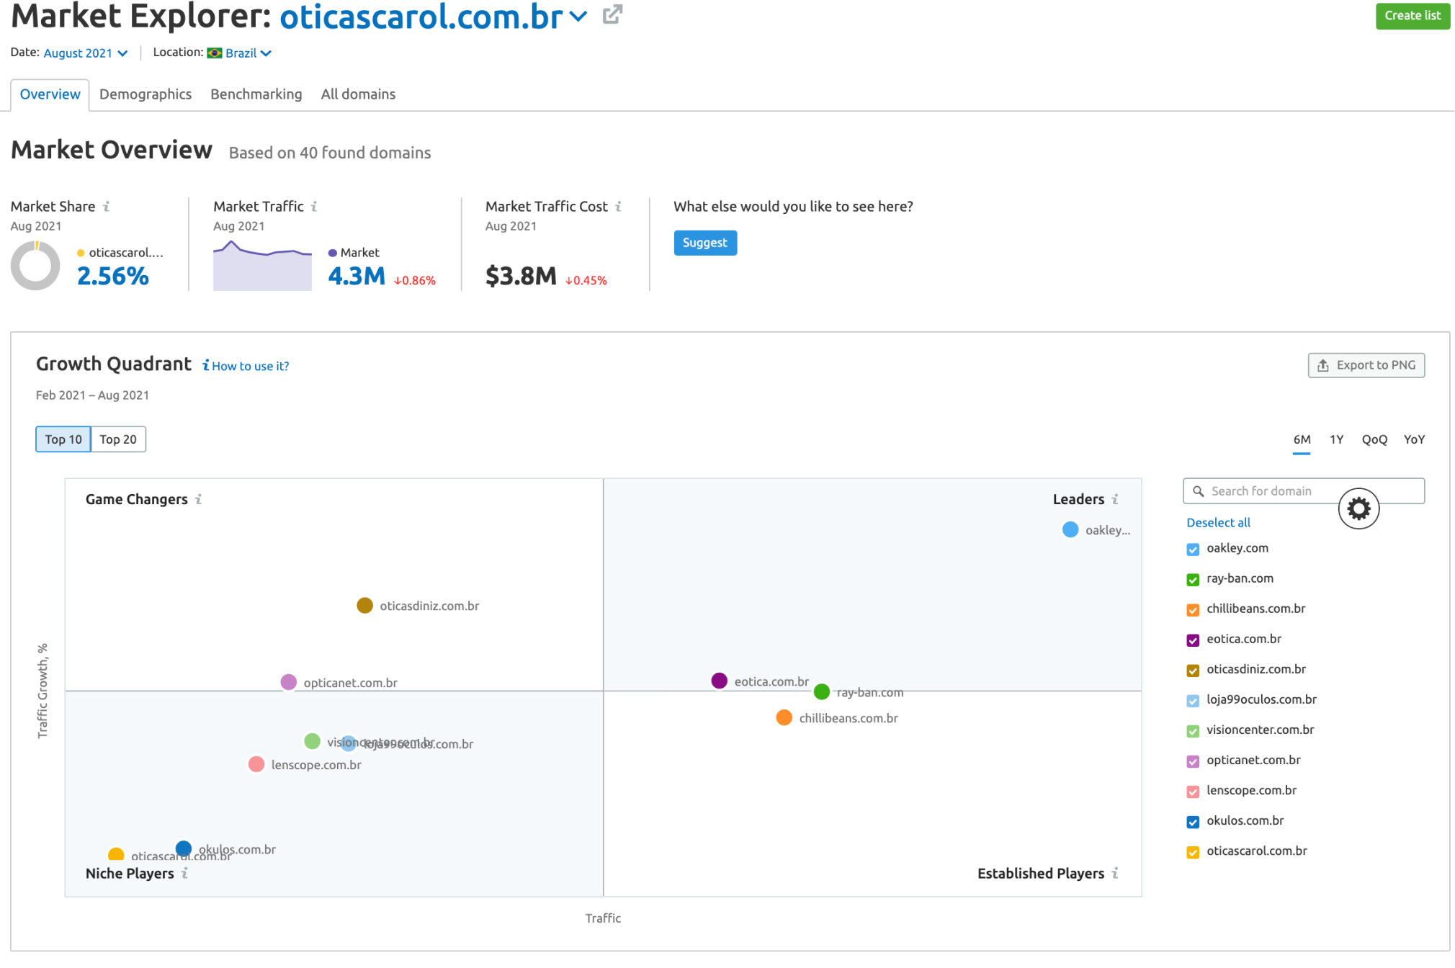The height and width of the screenshot is (968, 1455).
Task: Switch to the Benchmarking tab
Action: click(x=256, y=94)
